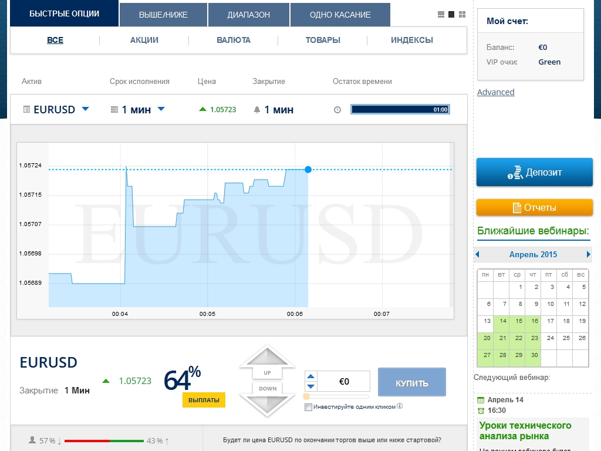The height and width of the screenshot is (451, 601).
Task: Click the €0 investment amount field
Action: point(344,381)
